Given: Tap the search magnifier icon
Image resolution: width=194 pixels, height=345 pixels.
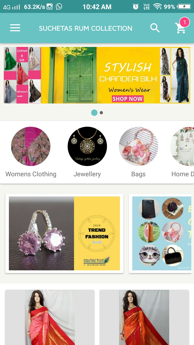Looking at the screenshot, I should click(x=155, y=28).
